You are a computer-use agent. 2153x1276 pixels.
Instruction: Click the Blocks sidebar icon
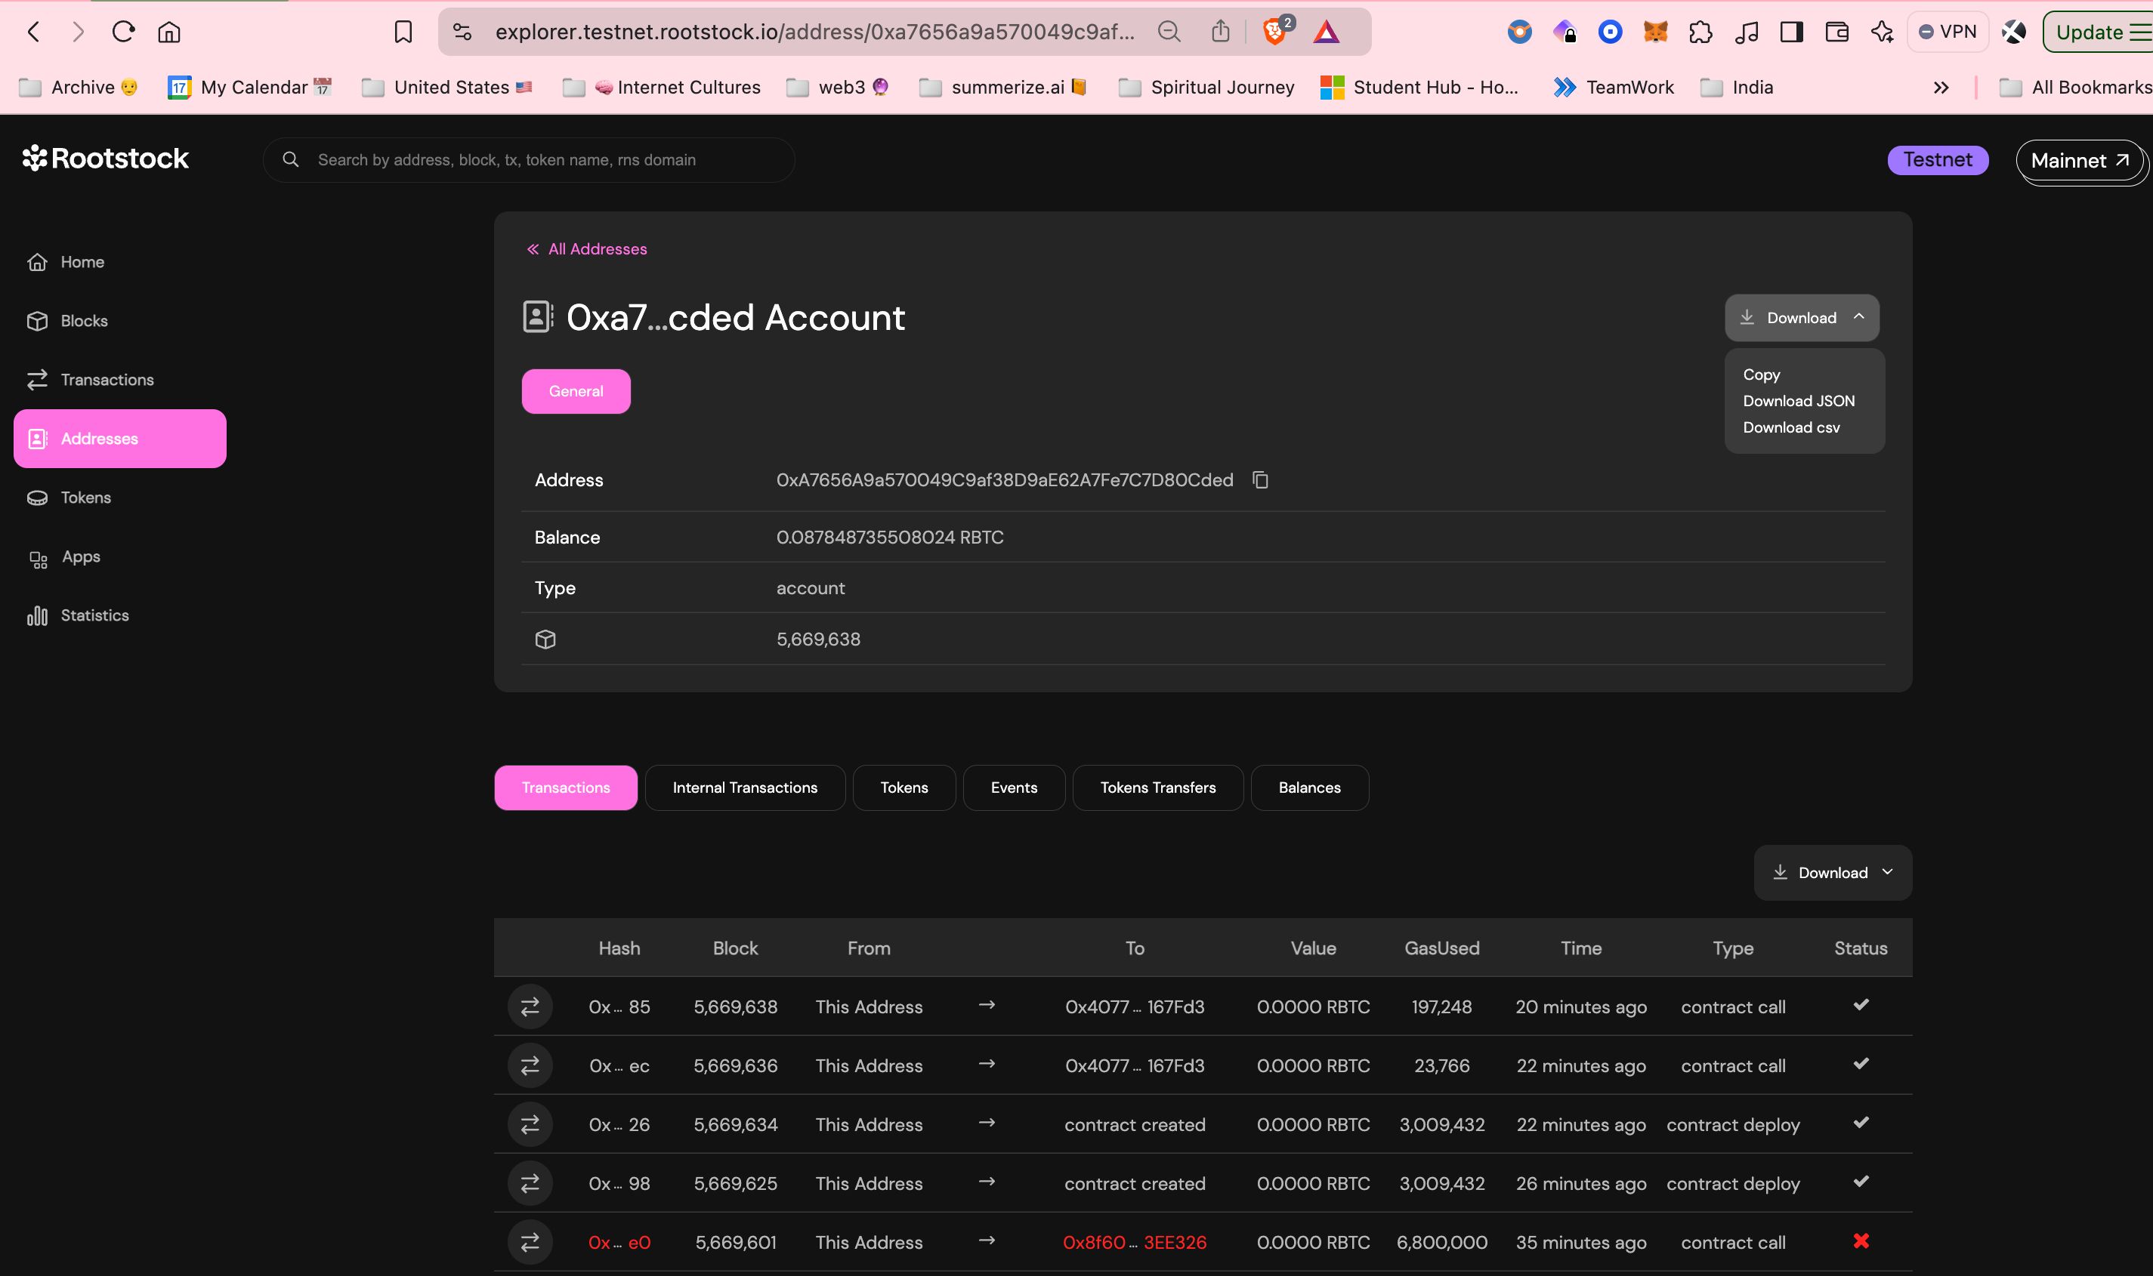click(84, 319)
